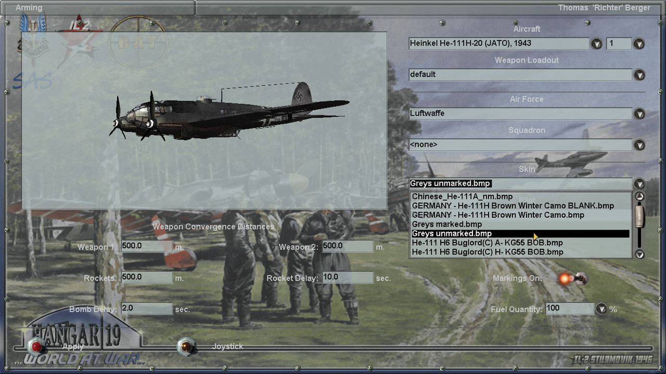Viewport: 666px width, 374px height.
Task: Collapse the Skin dropdown arrow
Action: click(x=639, y=184)
